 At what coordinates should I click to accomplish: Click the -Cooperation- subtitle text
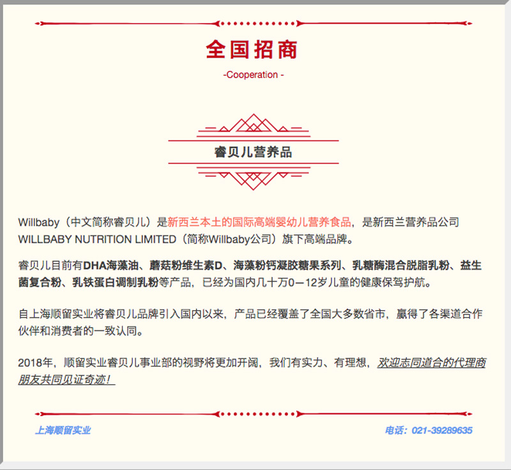point(254,75)
